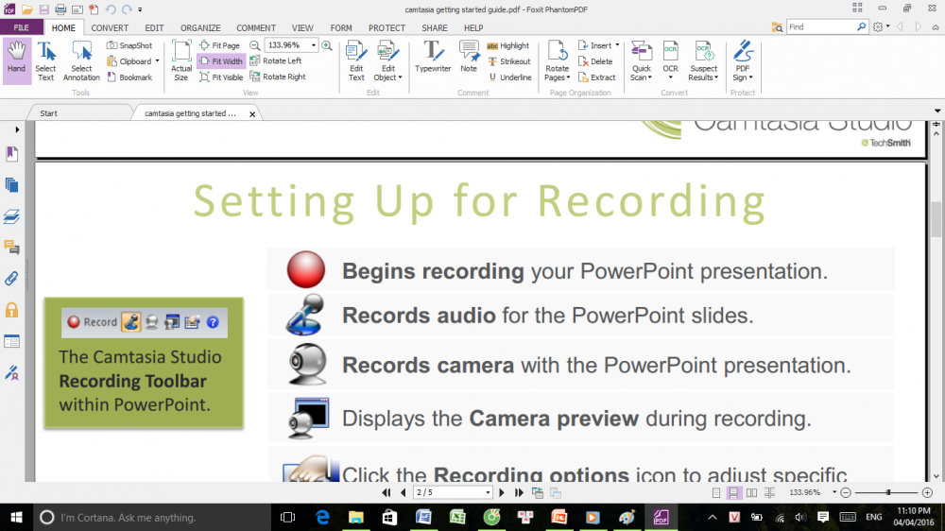Click status bar zoom out minus button
The height and width of the screenshot is (531, 945).
tap(846, 492)
